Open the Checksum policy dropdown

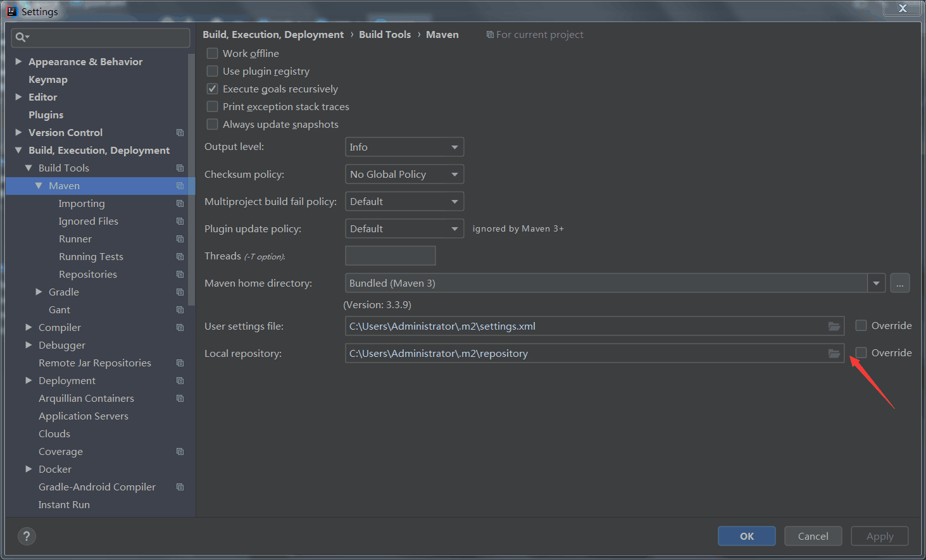(x=404, y=175)
